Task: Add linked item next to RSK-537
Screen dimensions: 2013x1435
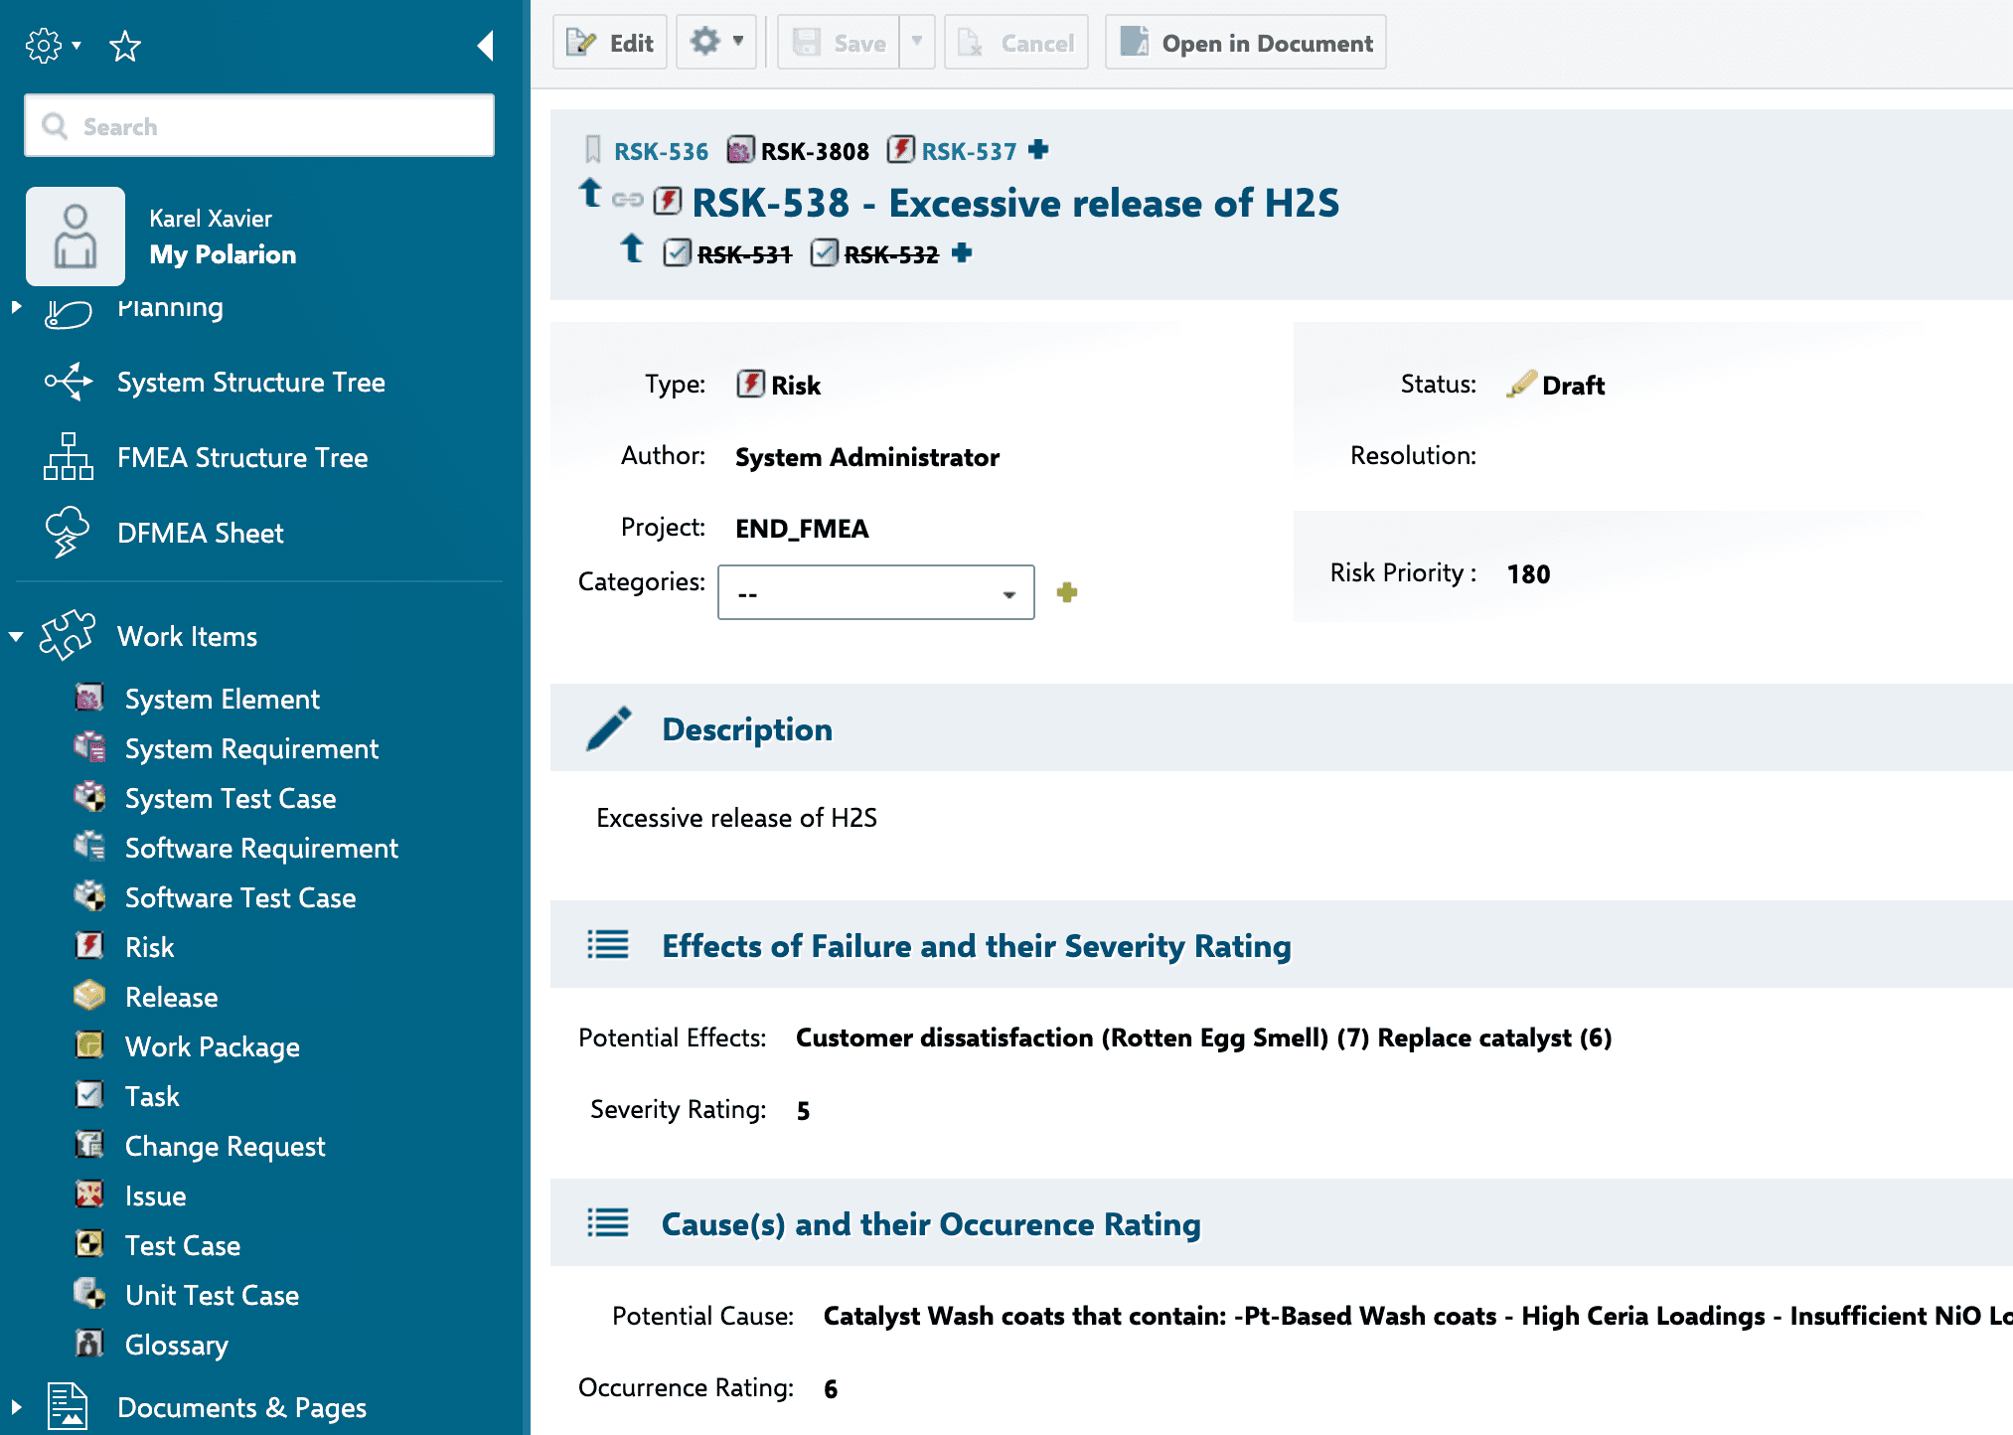Action: [1038, 150]
